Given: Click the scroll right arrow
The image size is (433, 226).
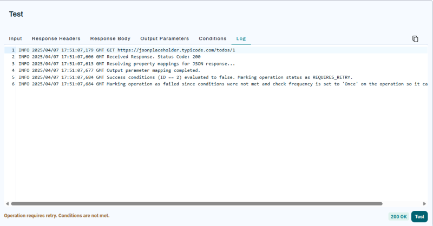Looking at the screenshot, I should (x=424, y=204).
